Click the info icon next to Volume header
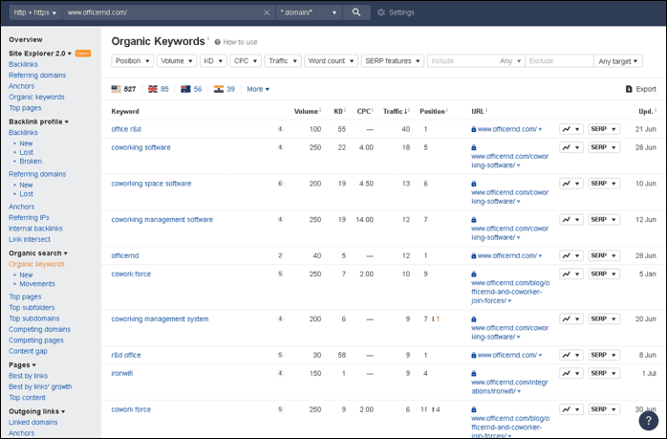 [x=320, y=110]
